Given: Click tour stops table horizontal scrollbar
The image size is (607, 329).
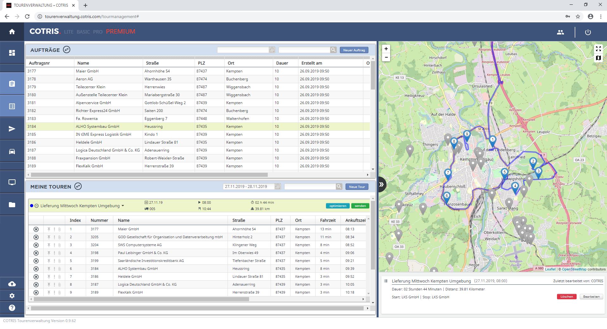Looking at the screenshot, I should click(x=141, y=299).
